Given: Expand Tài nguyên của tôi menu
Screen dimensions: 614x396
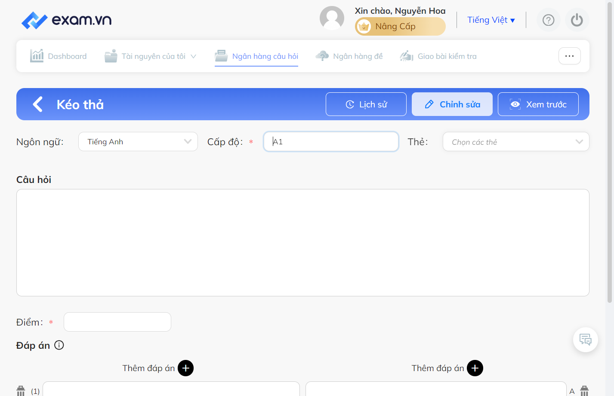Looking at the screenshot, I should 150,56.
